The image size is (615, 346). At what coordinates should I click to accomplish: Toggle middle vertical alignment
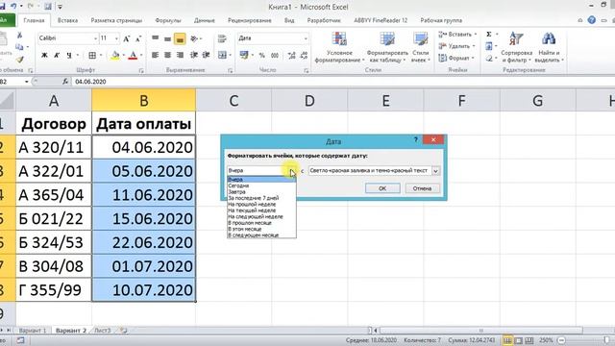[x=167, y=38]
